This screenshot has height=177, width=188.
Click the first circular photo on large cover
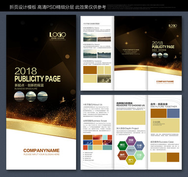click(19, 96)
